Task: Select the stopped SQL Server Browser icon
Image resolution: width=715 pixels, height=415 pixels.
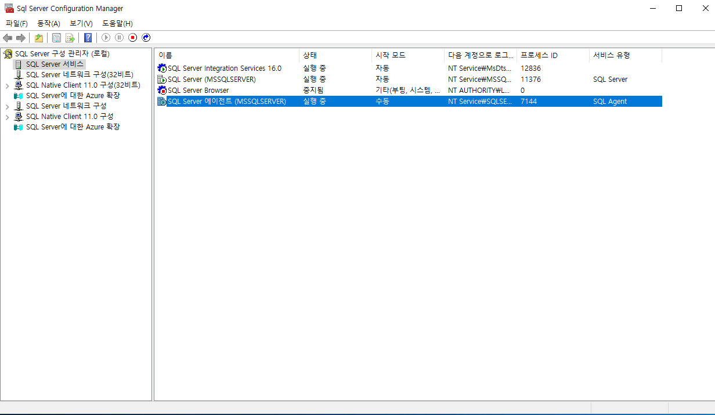Action: pos(162,91)
